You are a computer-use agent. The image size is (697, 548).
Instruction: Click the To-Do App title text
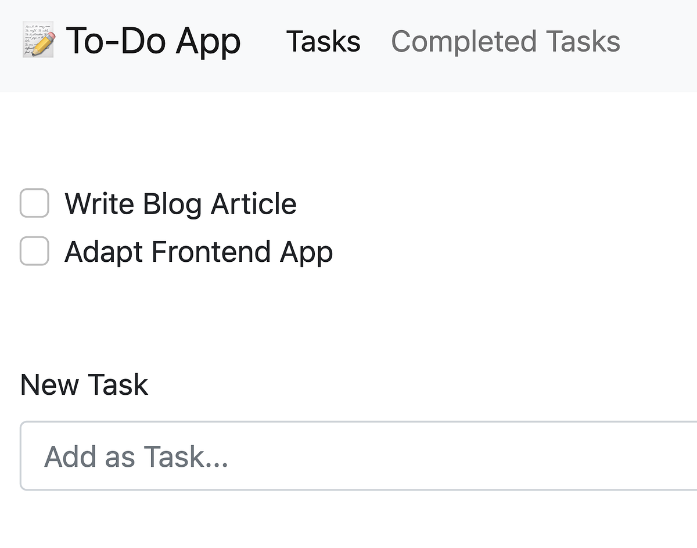pyautogui.click(x=154, y=41)
